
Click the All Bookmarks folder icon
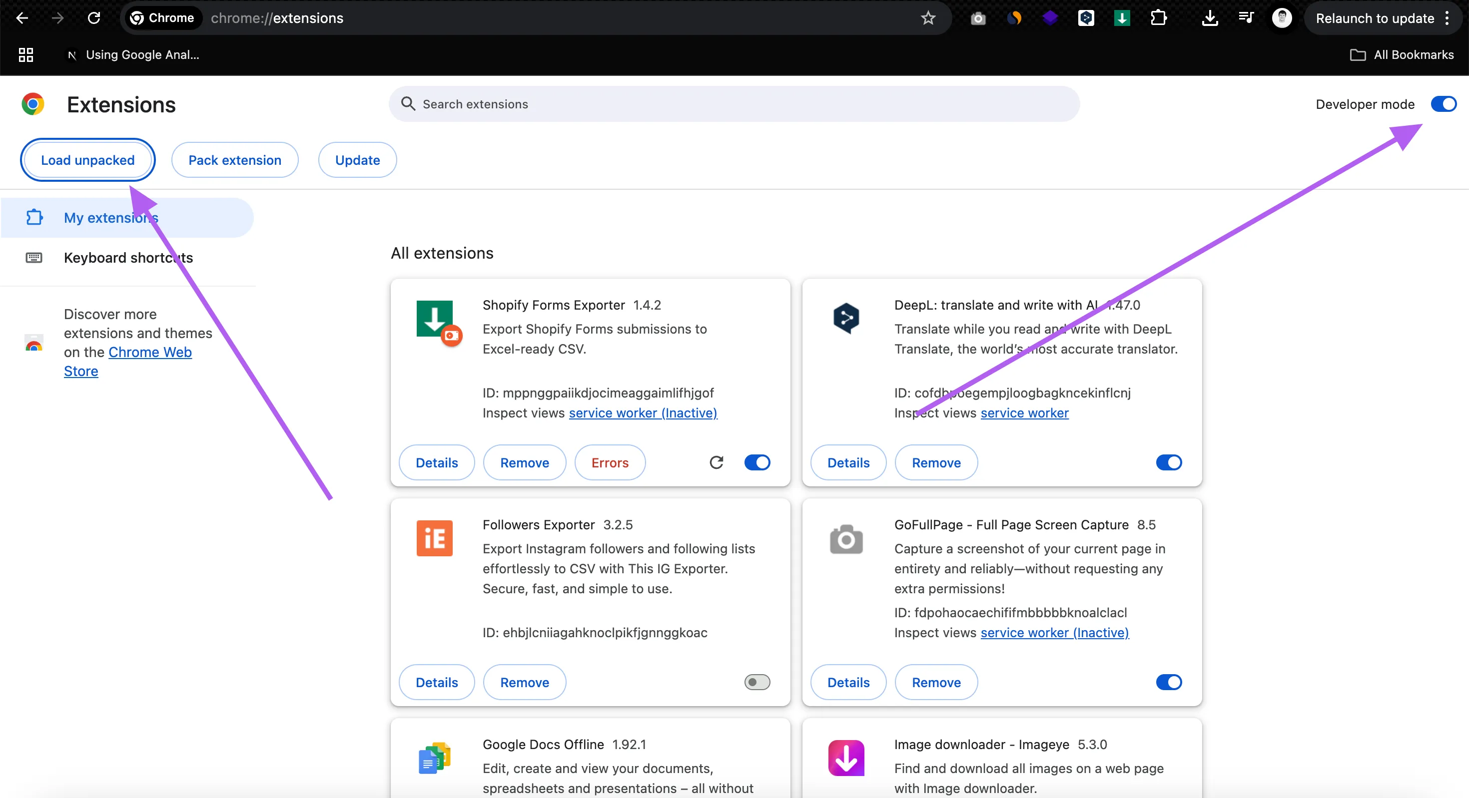1358,55
